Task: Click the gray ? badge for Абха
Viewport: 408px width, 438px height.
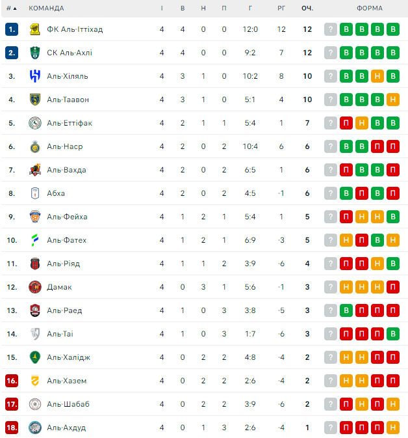Action: [x=331, y=193]
